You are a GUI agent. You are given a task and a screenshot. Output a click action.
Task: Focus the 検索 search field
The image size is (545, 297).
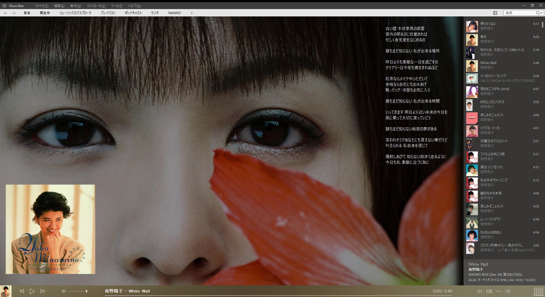point(520,13)
